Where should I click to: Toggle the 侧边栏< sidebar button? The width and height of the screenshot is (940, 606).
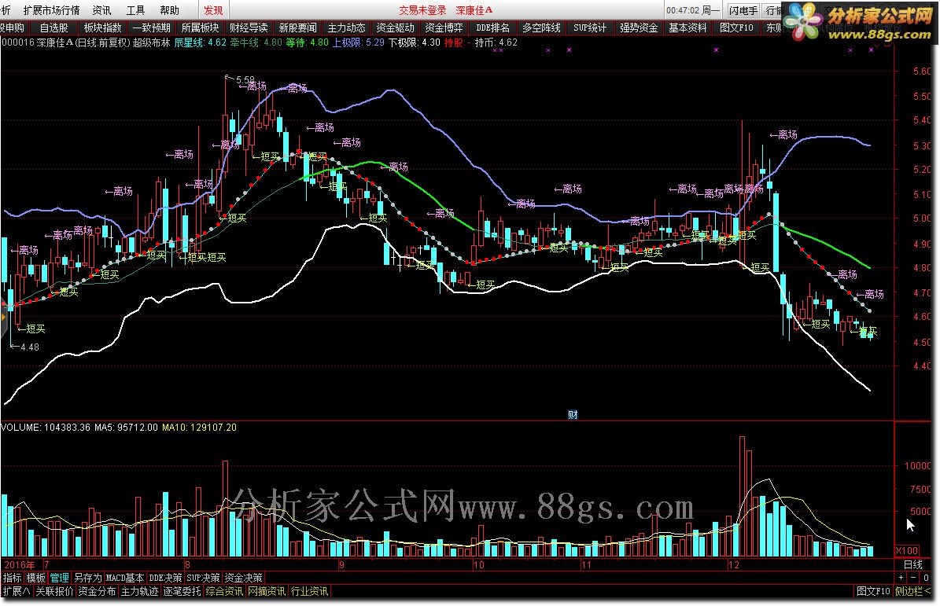pos(913,592)
